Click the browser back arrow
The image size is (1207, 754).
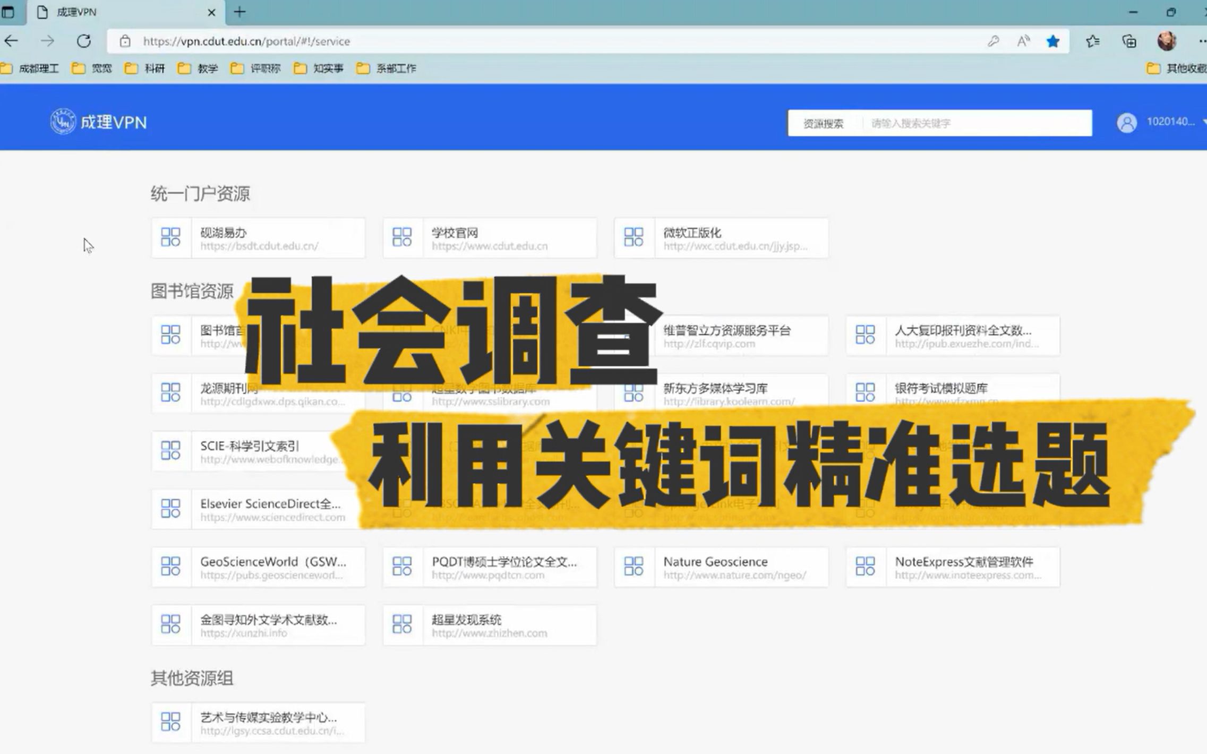tap(11, 41)
